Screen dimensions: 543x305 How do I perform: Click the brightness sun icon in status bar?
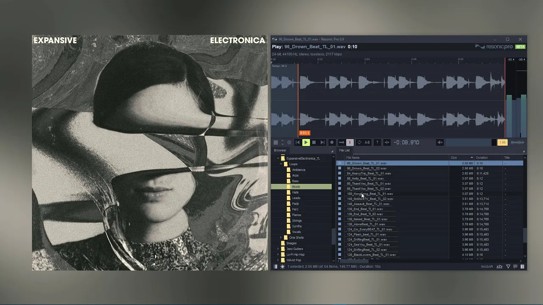[283, 267]
